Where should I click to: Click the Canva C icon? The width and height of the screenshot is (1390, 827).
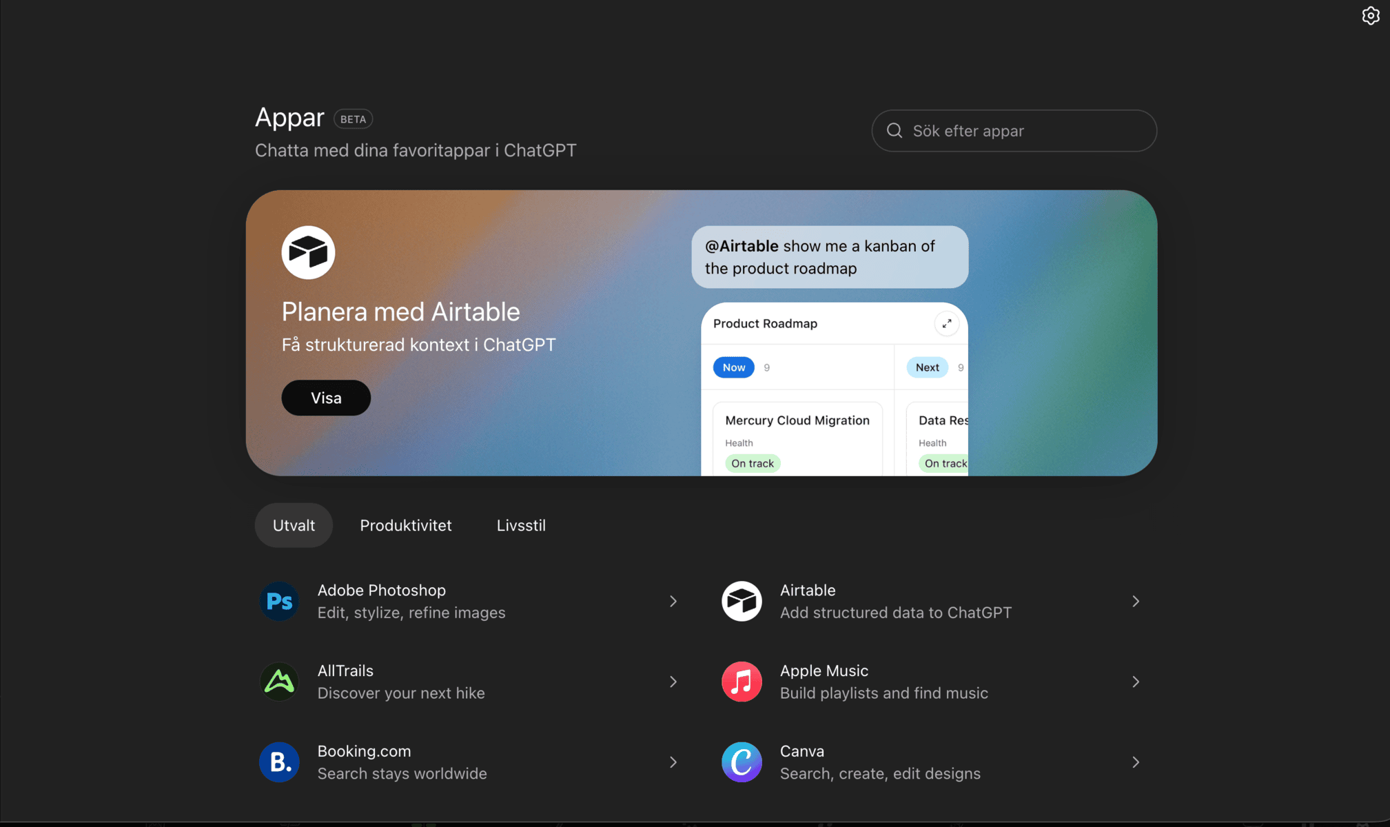tap(742, 762)
